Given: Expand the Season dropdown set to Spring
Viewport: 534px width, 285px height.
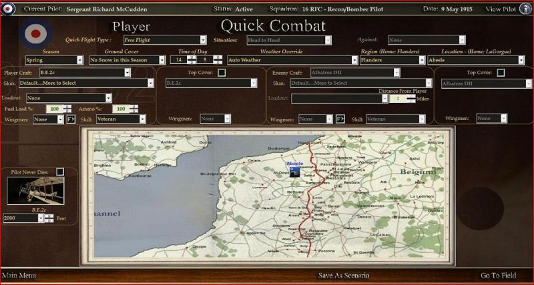Looking at the screenshot, I should click(54, 60).
